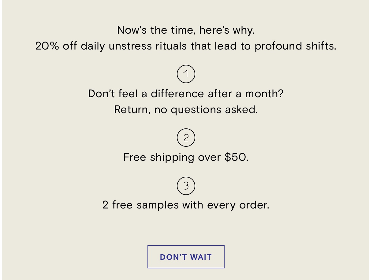369x280 pixels.
Task: Select the "Now's the time, here's why." heading
Action: coord(186,30)
